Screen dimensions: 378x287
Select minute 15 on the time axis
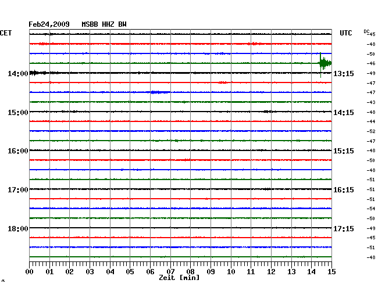point(331,271)
